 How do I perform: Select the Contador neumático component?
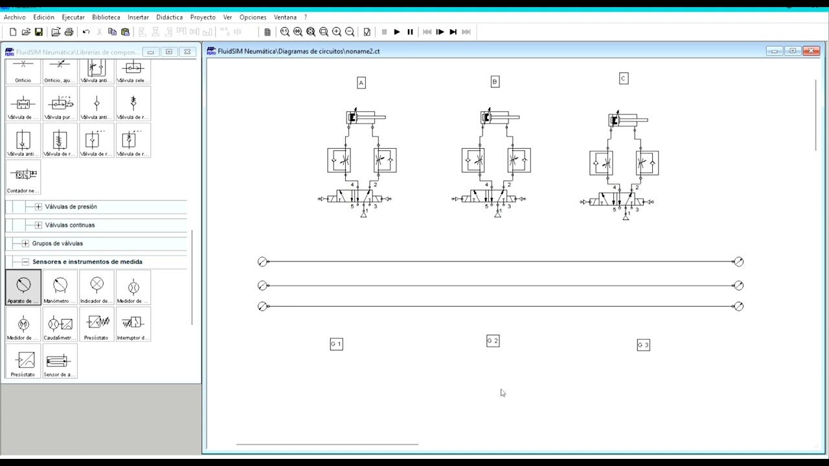coord(23,178)
